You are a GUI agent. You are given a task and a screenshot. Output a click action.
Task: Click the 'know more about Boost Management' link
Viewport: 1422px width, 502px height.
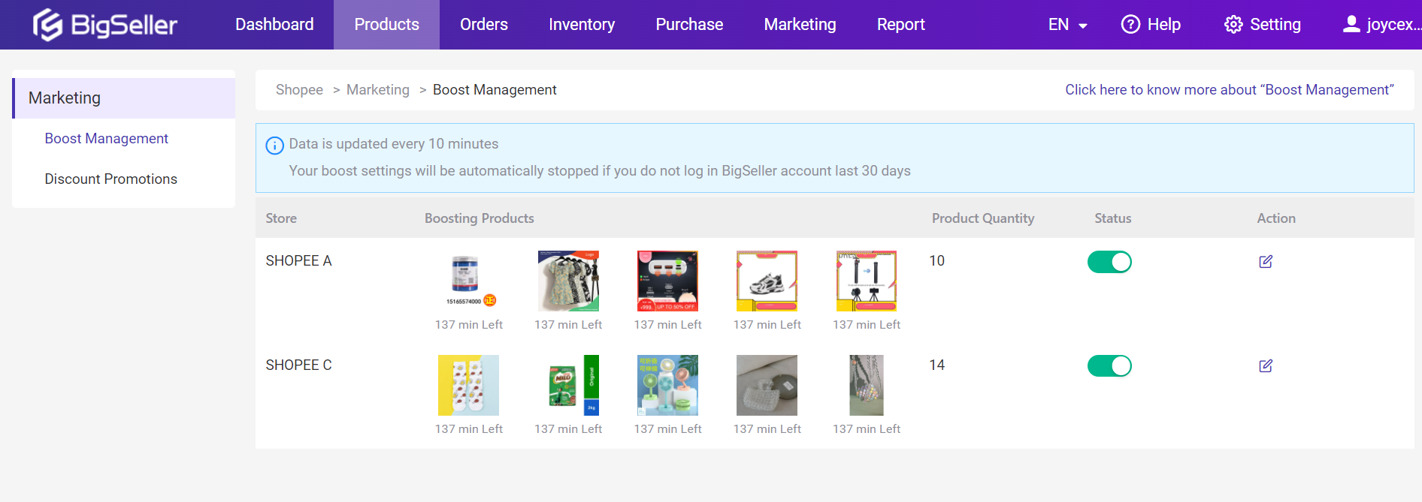coord(1229,90)
